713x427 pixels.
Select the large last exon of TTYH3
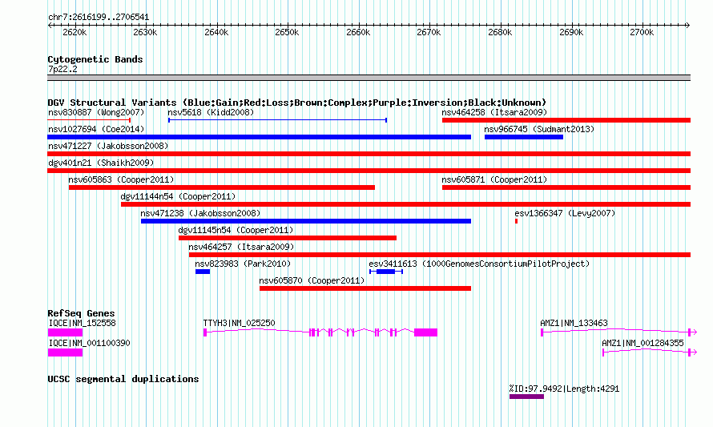tap(425, 332)
